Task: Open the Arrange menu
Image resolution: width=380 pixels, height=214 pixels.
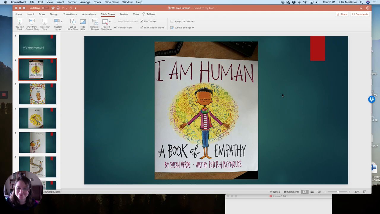Action: (x=85, y=2)
